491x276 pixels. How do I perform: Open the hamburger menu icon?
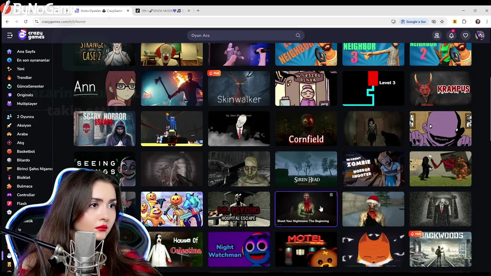pyautogui.click(x=10, y=35)
